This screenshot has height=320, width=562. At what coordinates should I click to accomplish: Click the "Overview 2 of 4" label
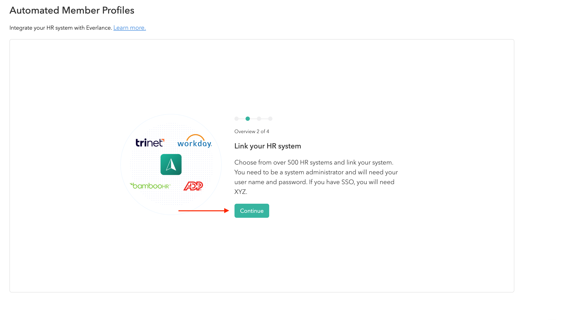[252, 131]
